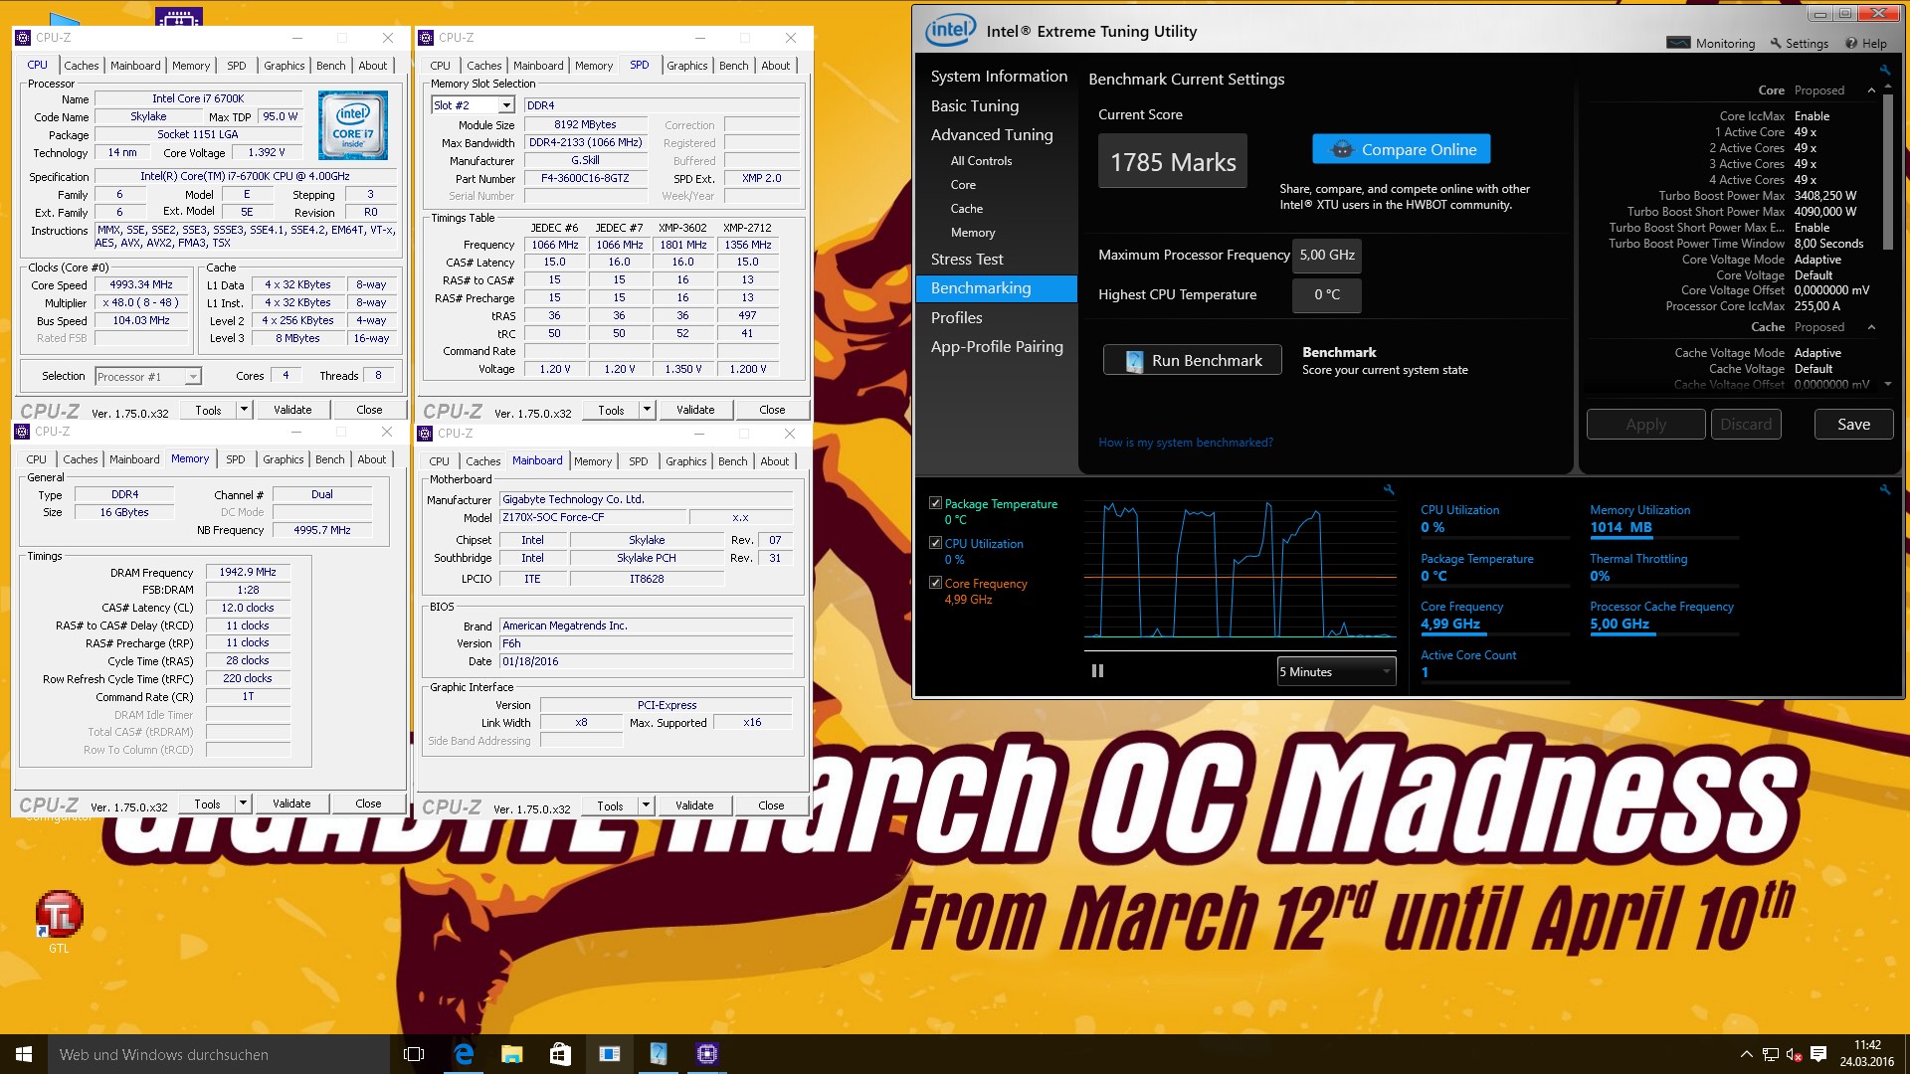Collapse the Core proposed settings section
Image resolution: width=1910 pixels, height=1074 pixels.
click(1871, 90)
